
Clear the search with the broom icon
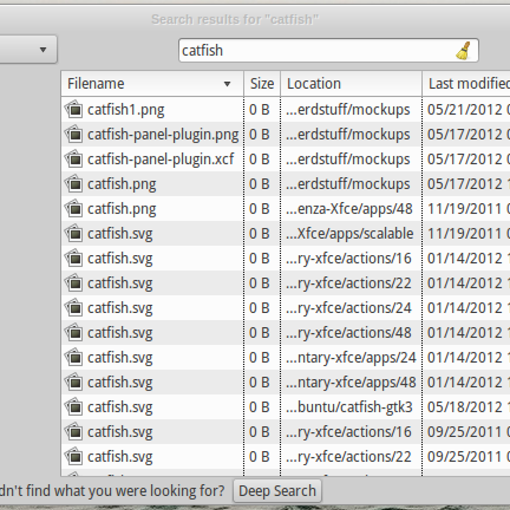click(464, 51)
